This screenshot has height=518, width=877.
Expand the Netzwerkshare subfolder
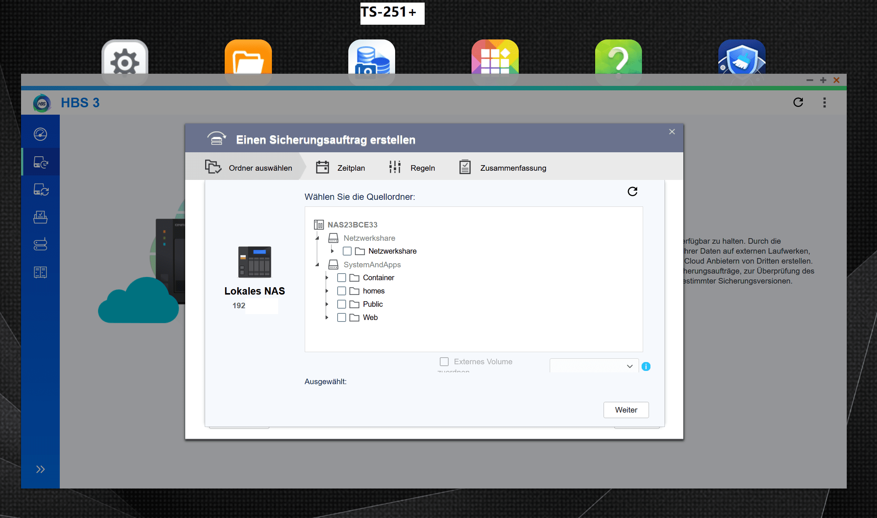point(332,251)
